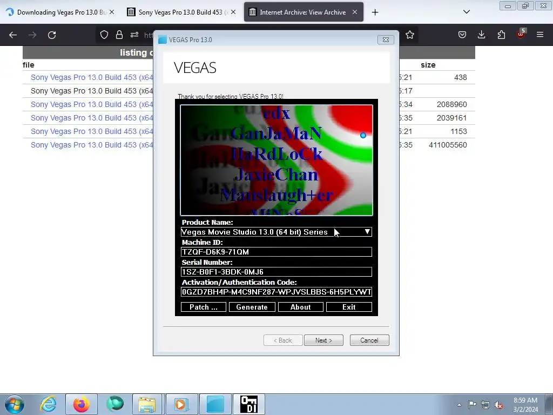
Task: Close the Internet Archive tab
Action: pyautogui.click(x=355, y=12)
